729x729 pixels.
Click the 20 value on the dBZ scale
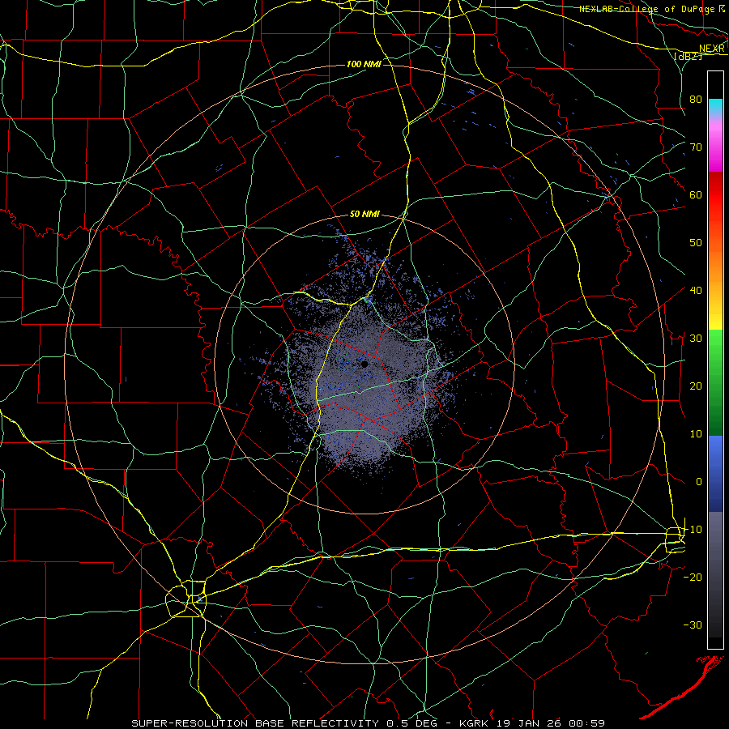696,386
